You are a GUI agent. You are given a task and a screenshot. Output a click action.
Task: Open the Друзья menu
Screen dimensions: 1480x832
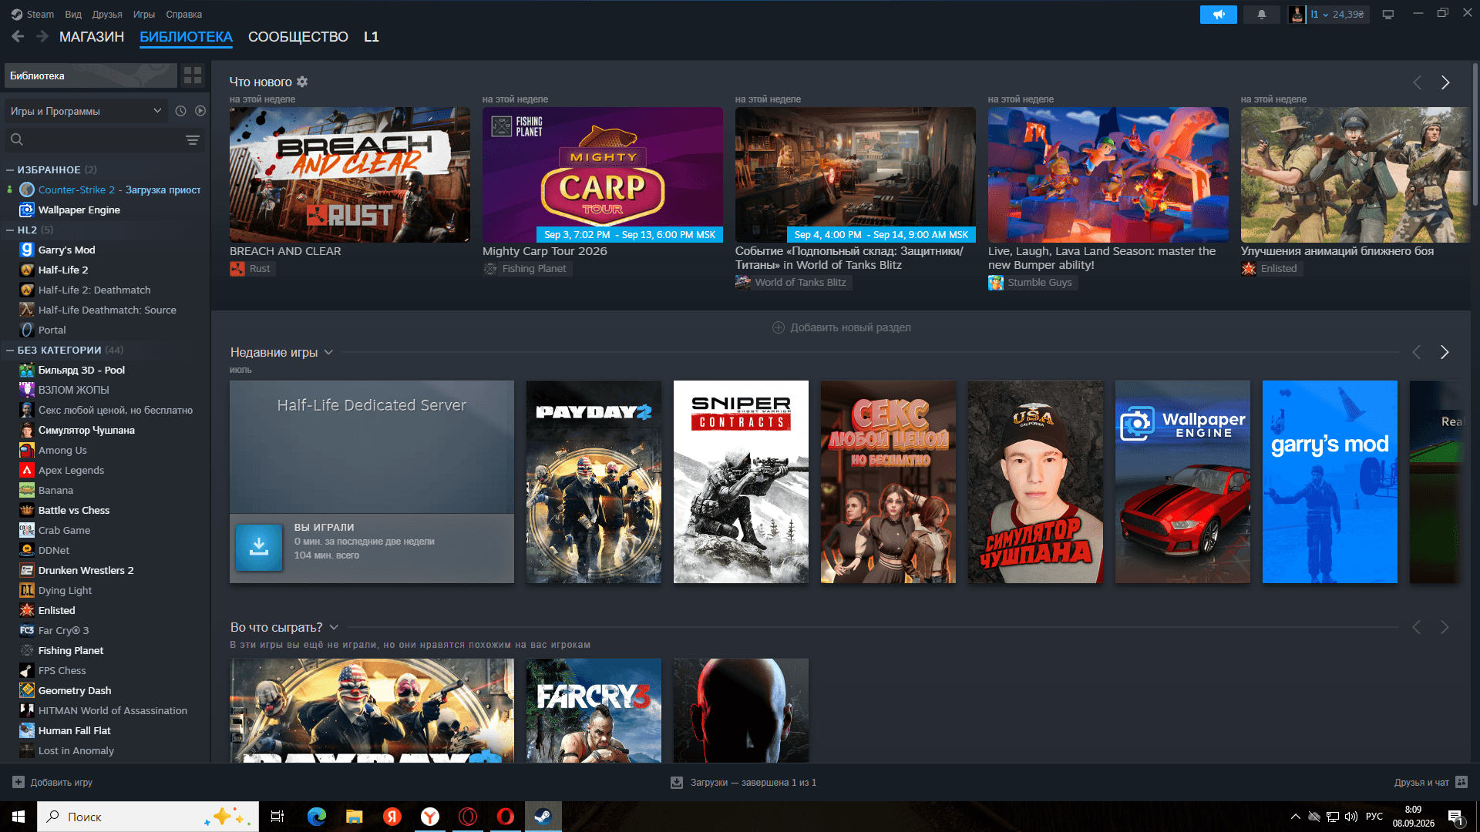tap(107, 15)
